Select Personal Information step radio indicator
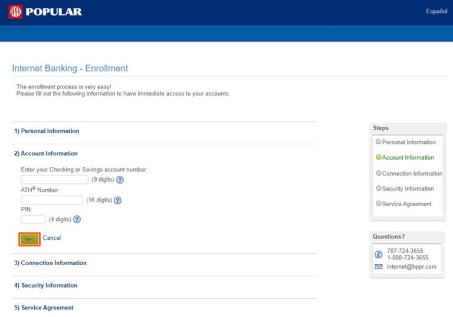Image resolution: width=453 pixels, height=317 pixels. pos(379,142)
